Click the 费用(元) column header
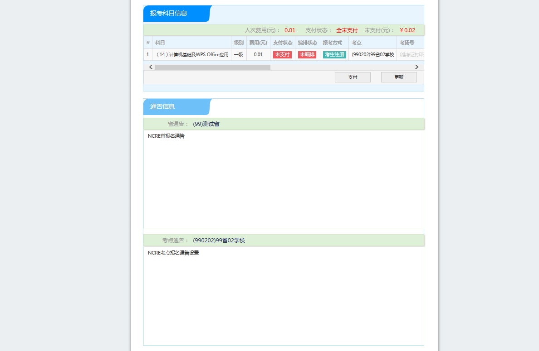Image resolution: width=539 pixels, height=351 pixels. coord(258,43)
